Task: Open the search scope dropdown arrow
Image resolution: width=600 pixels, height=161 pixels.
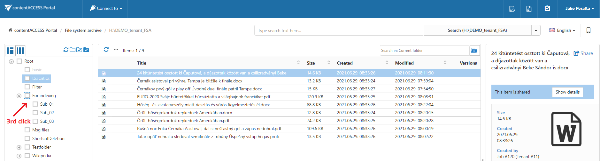Action: point(536,31)
